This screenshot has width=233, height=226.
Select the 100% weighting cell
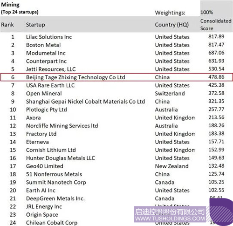(x=206, y=12)
